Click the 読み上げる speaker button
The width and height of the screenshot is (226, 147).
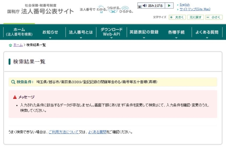(x=153, y=6)
